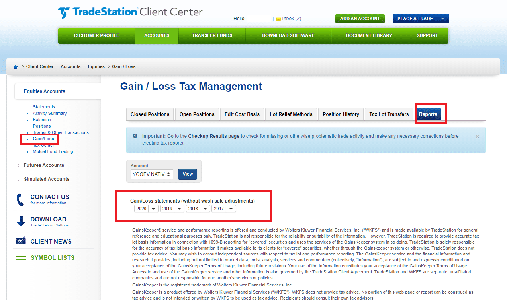Screen dimensions: 507x300
Task: Open Transfer Funds in the navigation bar
Action: tap(212, 36)
